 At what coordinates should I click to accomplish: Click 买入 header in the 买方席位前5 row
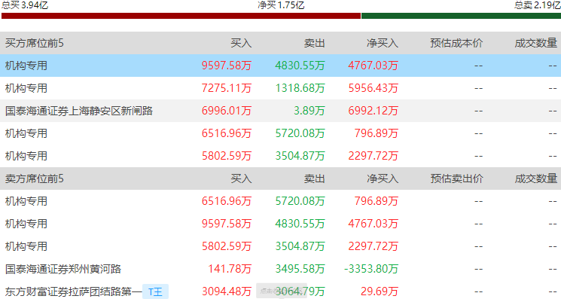coord(241,43)
